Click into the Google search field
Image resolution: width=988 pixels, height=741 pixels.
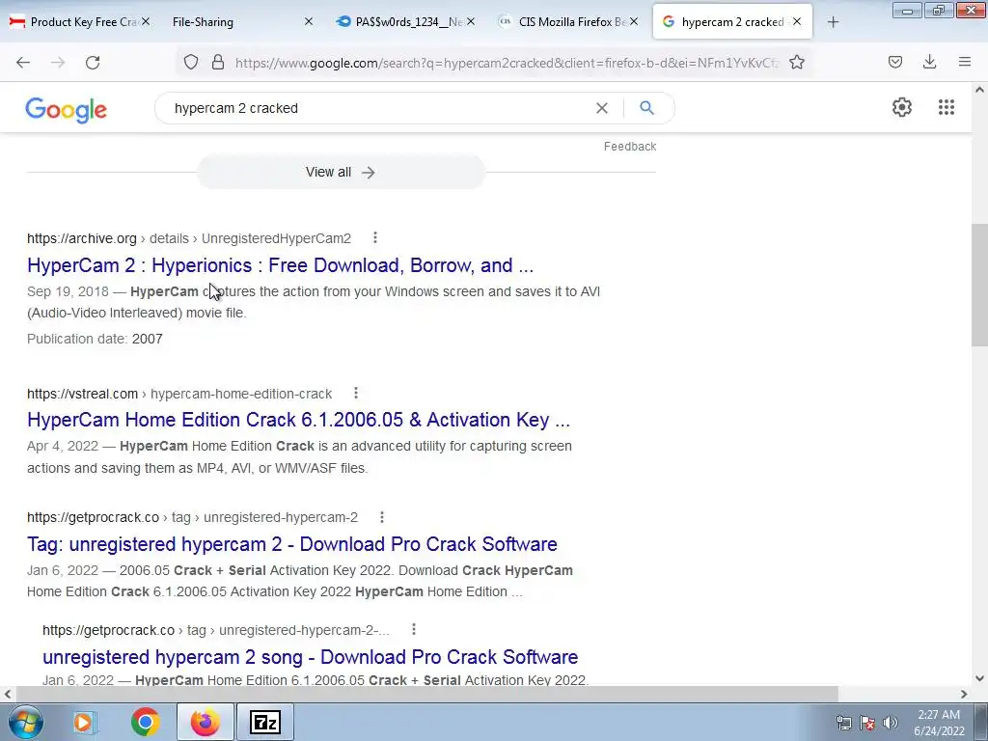[378, 108]
